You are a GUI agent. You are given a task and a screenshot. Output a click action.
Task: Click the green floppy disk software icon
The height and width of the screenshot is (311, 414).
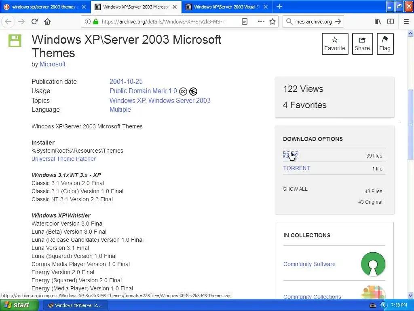pos(15,41)
